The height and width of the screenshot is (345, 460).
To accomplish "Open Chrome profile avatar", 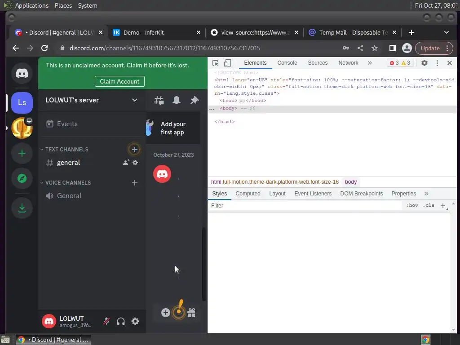I will (x=407, y=48).
